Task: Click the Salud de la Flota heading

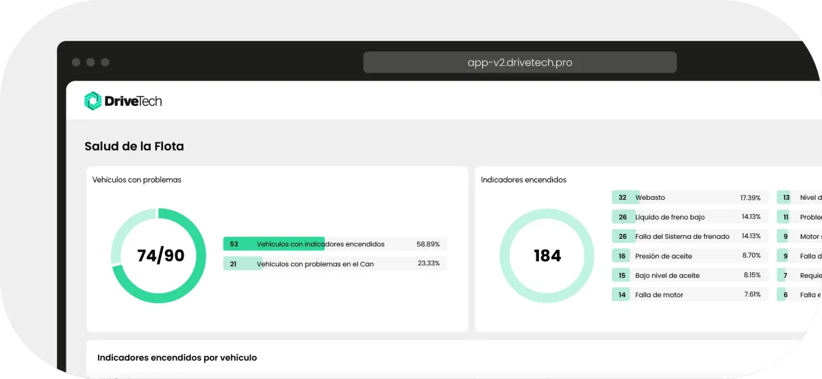Action: point(134,146)
